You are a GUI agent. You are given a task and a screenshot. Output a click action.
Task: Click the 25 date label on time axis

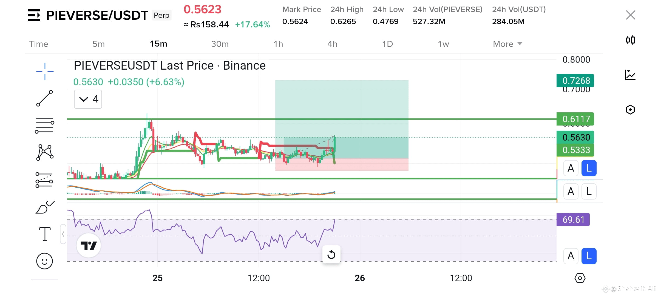click(158, 278)
